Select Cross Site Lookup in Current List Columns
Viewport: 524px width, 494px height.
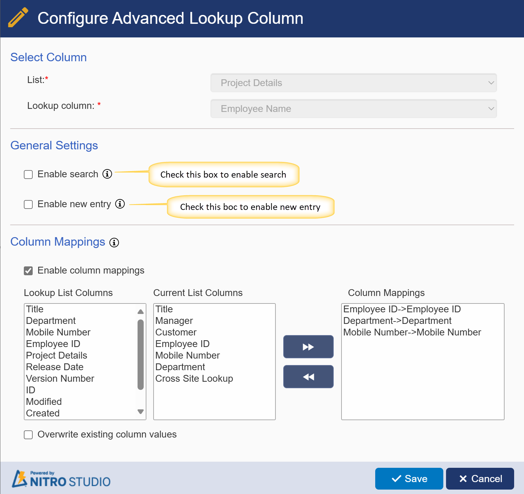click(x=215, y=379)
